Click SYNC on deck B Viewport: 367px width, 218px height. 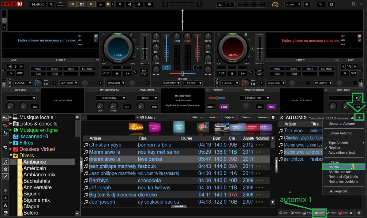(259, 74)
